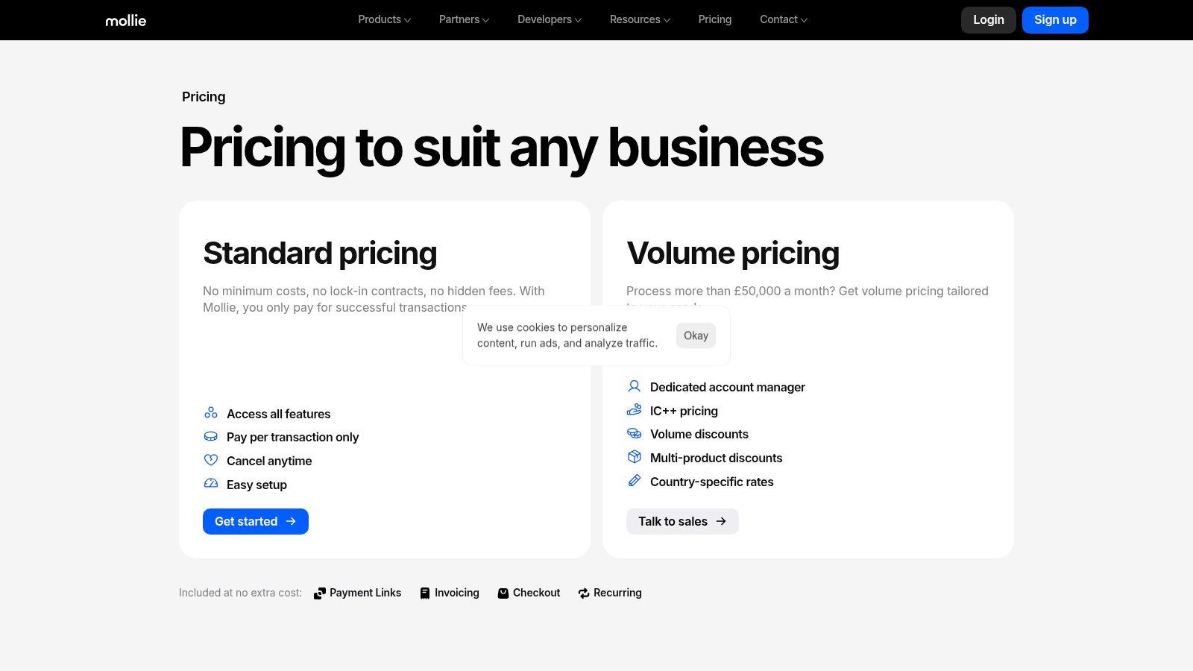This screenshot has width=1193, height=671.
Task: Expand the Developers navigation dropdown
Action: (550, 19)
